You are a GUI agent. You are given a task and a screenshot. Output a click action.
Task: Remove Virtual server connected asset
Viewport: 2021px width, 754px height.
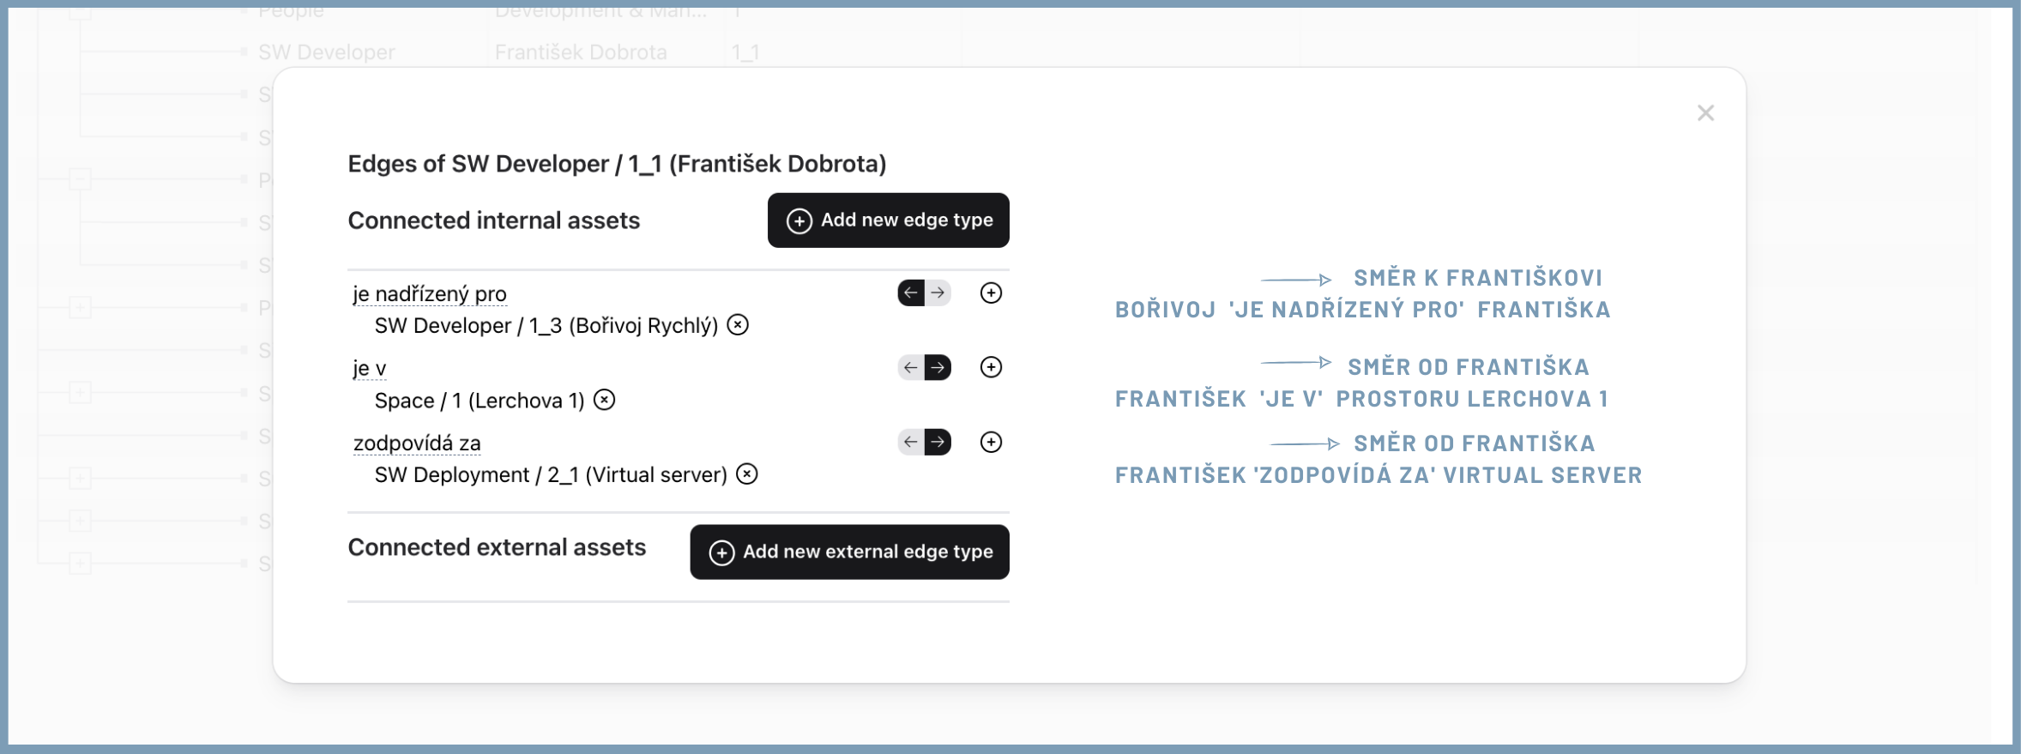(747, 474)
